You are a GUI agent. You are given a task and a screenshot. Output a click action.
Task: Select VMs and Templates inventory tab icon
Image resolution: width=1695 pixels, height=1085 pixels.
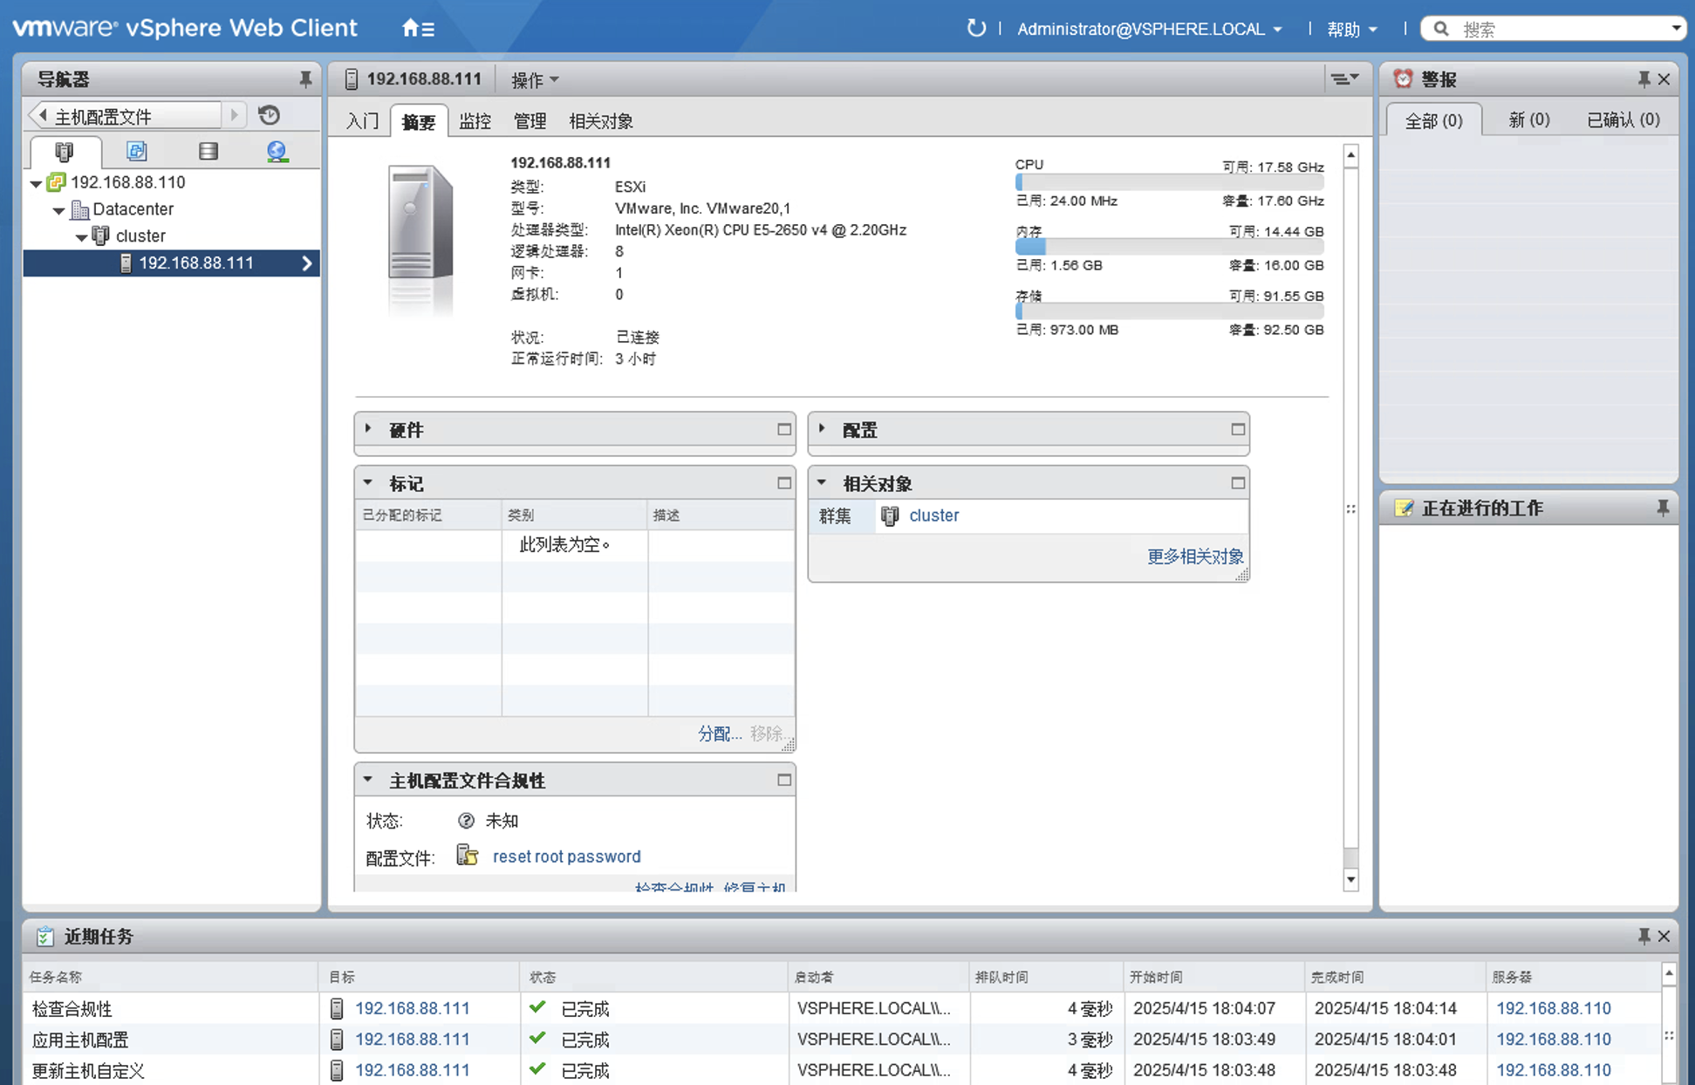point(136,152)
